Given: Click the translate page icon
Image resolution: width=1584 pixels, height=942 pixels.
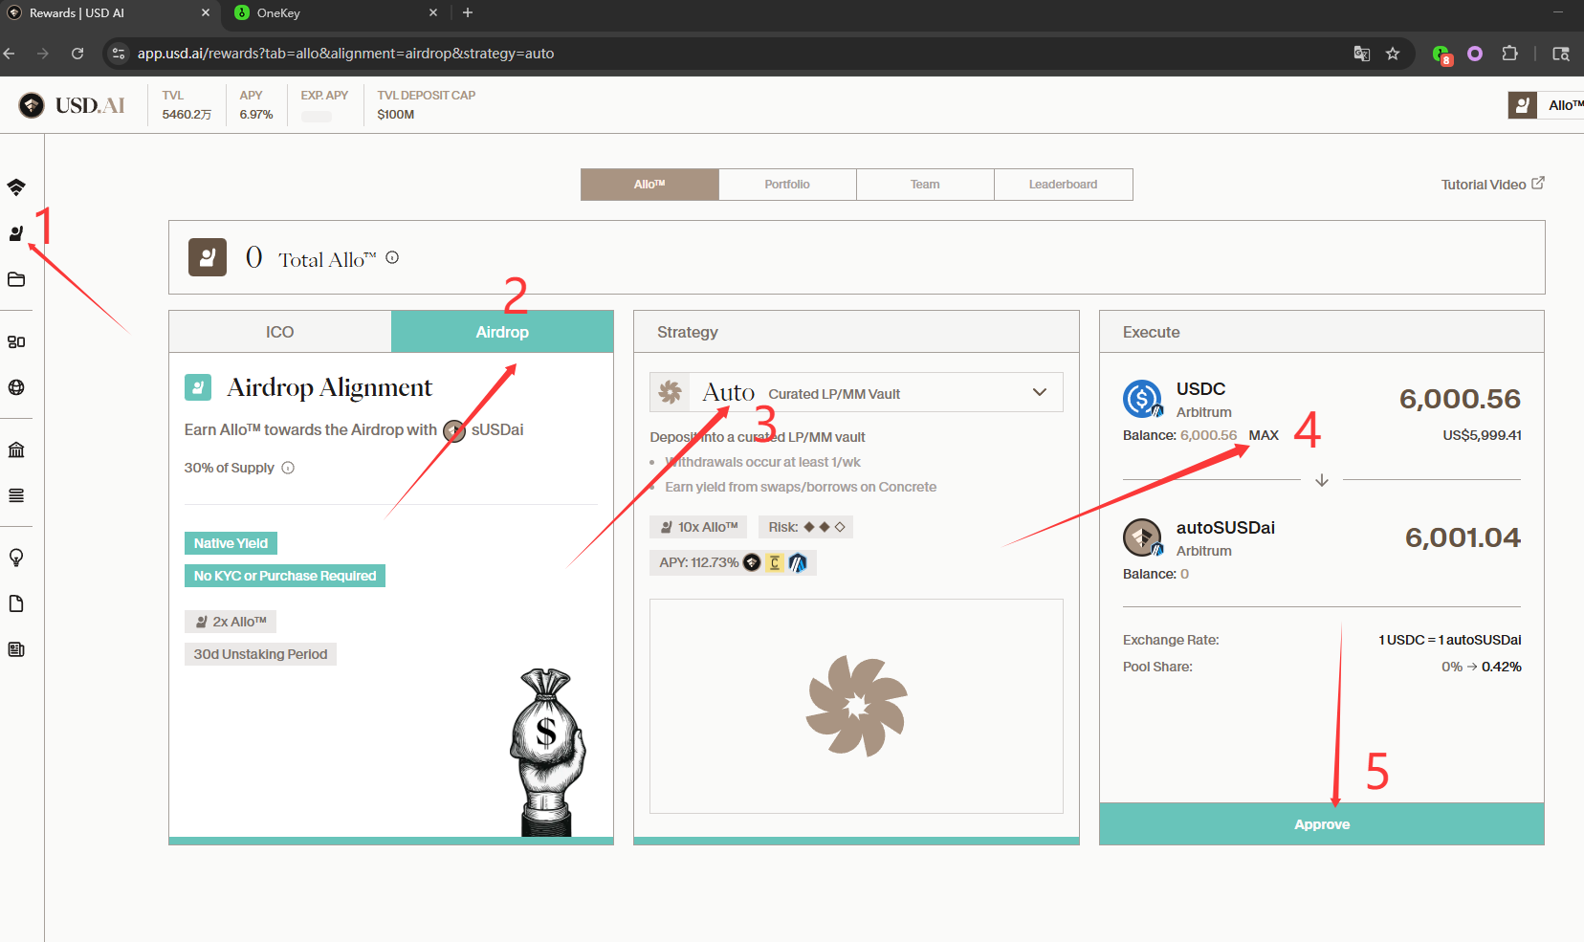Looking at the screenshot, I should click(x=1362, y=54).
